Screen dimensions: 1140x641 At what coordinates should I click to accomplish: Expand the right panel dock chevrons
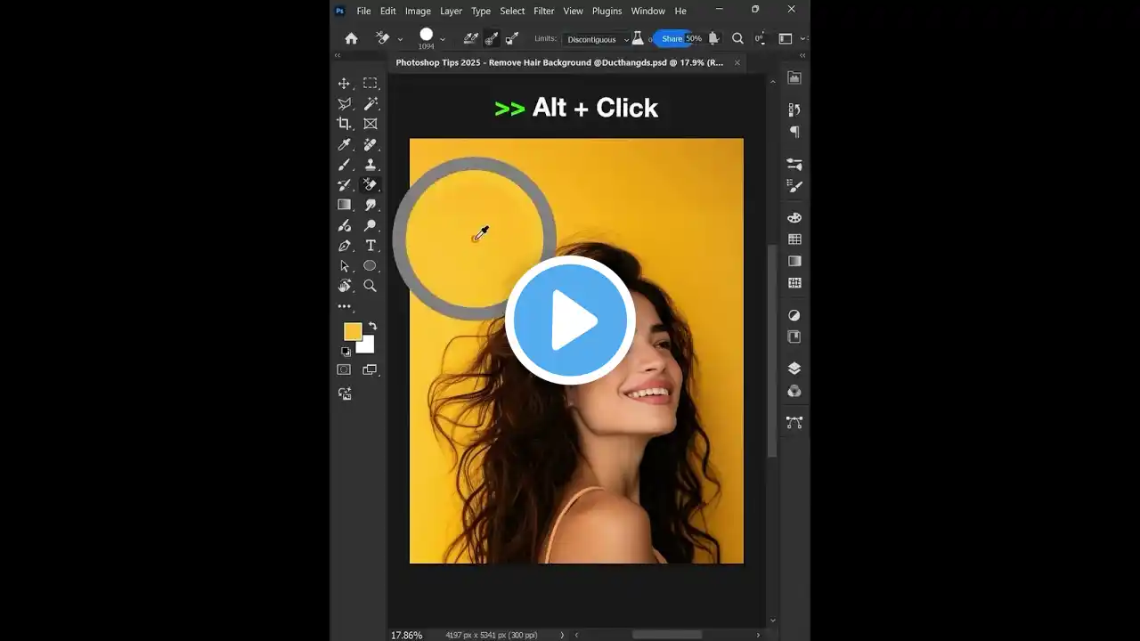point(802,55)
